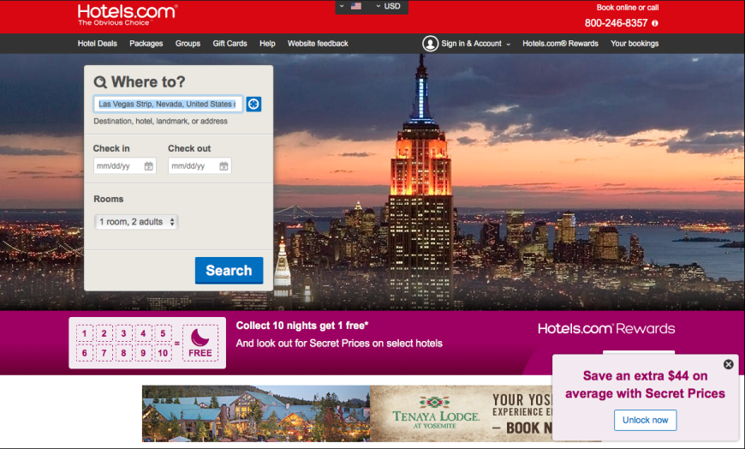Click the phone number info icon
This screenshot has height=449, width=745.
(655, 23)
